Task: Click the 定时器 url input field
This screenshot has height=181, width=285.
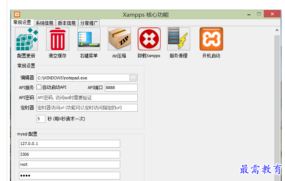Action: tap(87, 108)
